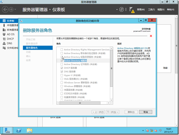The image size is (179, 135).
Task: Click the taskbar clock 16:41
Action: click(169, 129)
